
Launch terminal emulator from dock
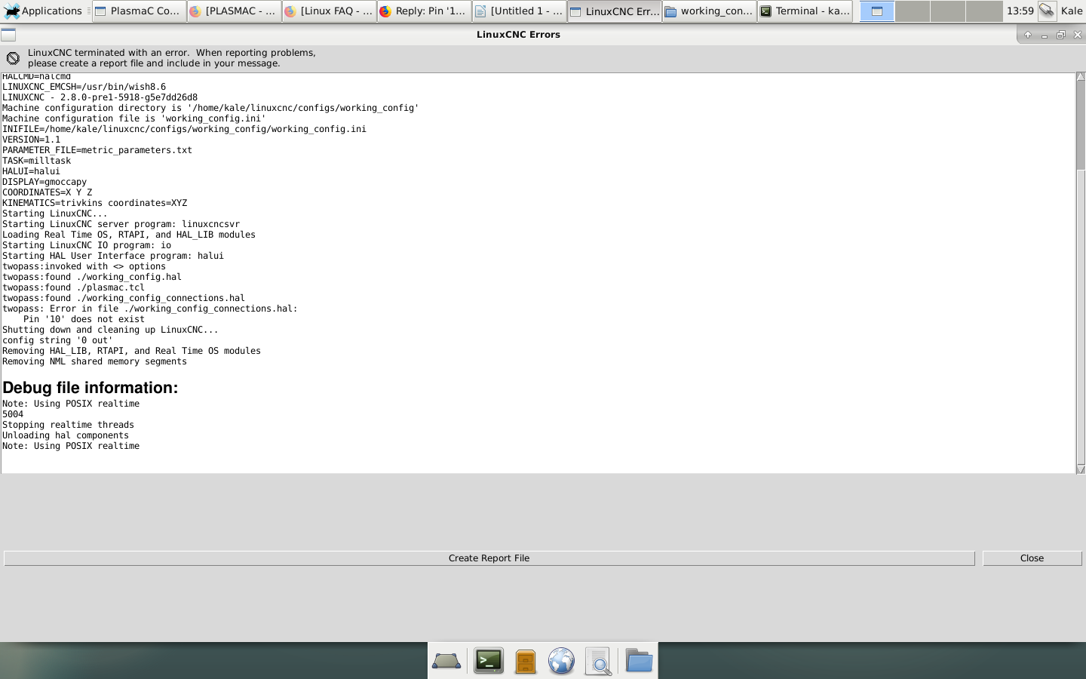[489, 661]
